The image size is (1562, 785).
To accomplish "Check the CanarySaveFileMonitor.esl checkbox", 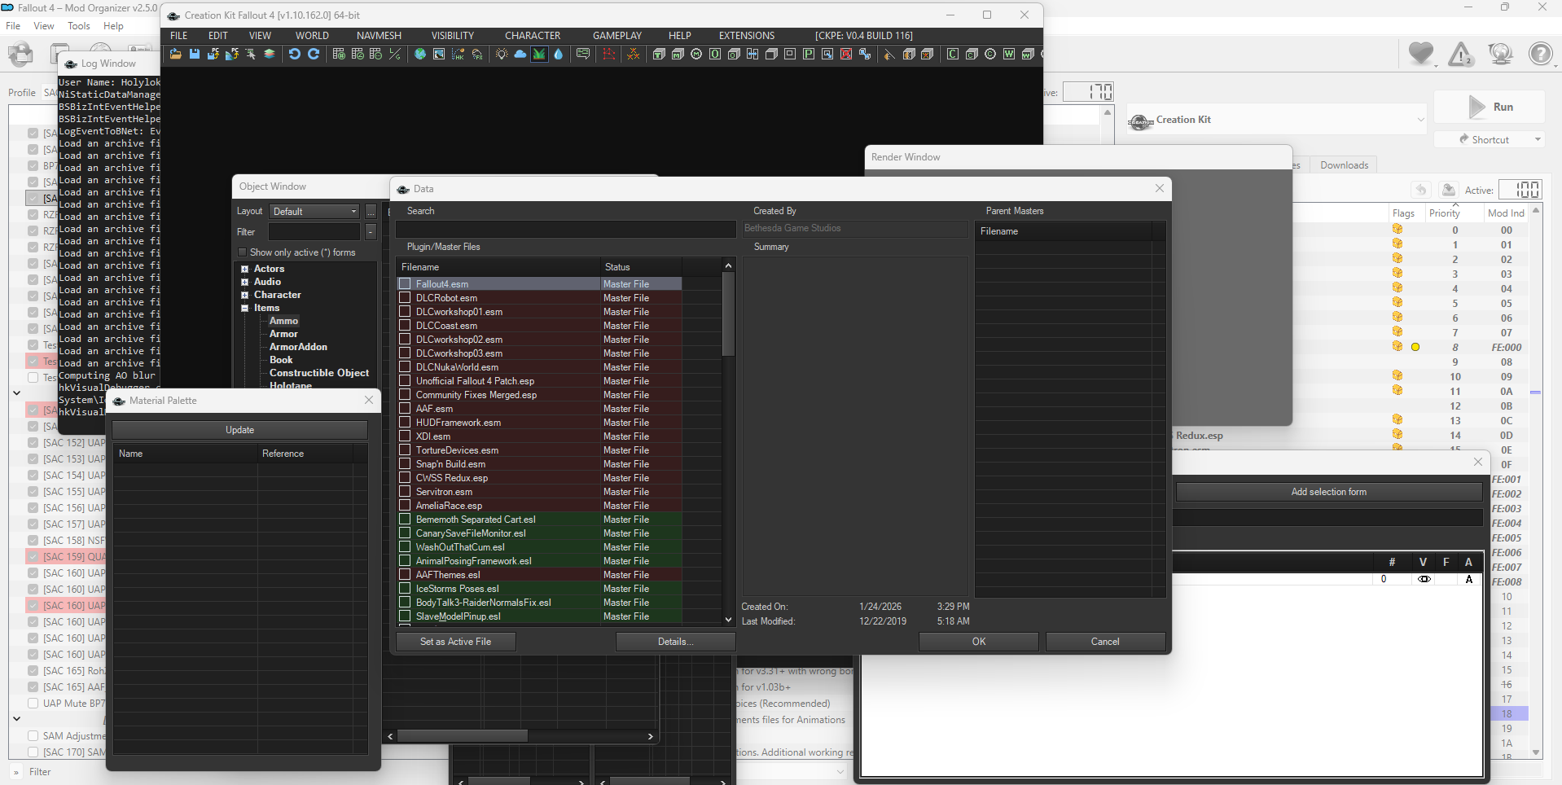I will pos(405,533).
